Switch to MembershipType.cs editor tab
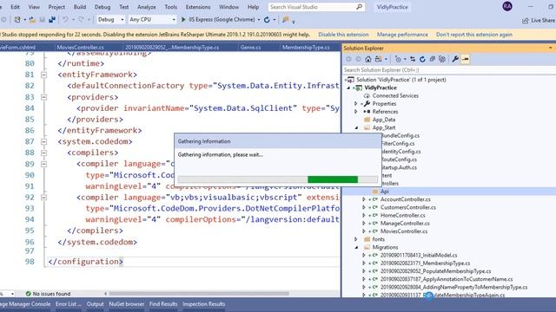The height and width of the screenshot is (312, 556). 306,47
